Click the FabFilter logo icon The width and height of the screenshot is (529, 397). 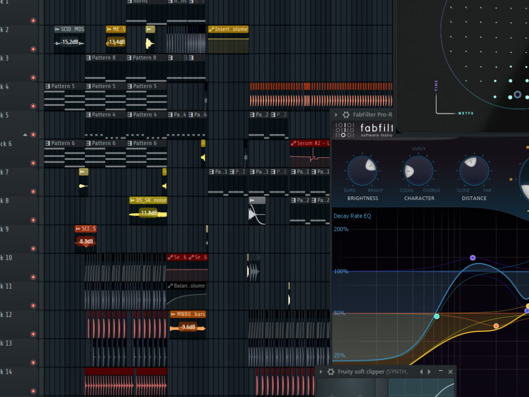345,130
